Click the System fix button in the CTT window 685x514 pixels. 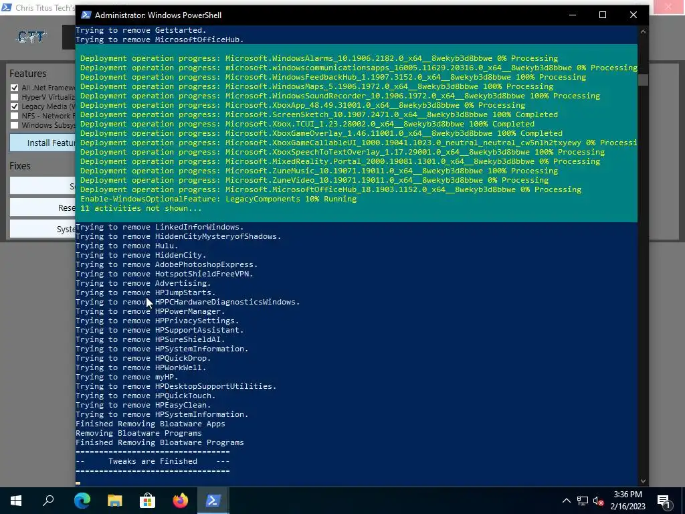coord(42,229)
